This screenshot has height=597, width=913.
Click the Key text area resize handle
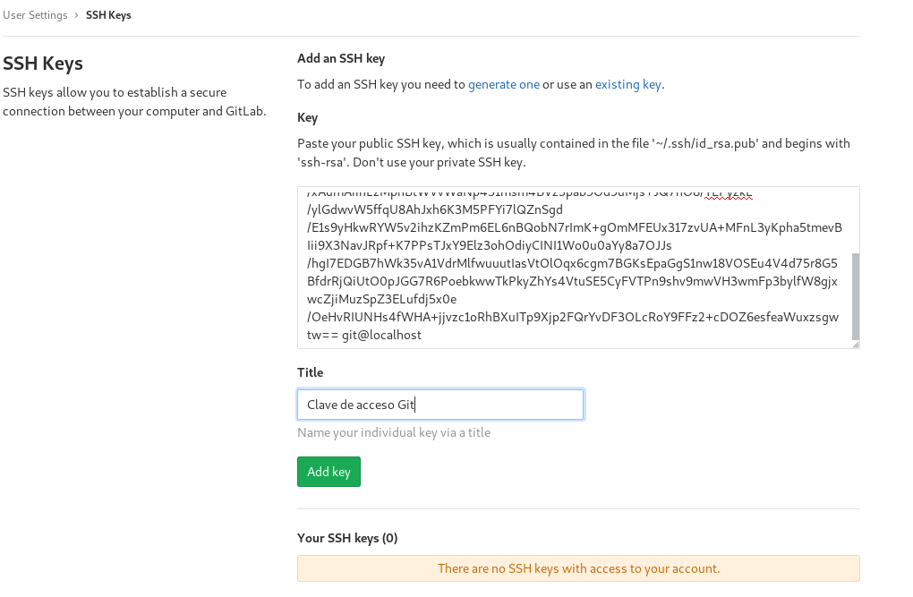pos(855,344)
